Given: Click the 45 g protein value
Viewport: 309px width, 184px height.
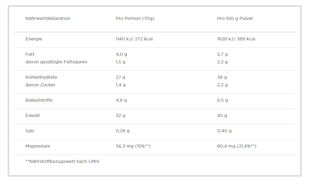Looking at the screenshot, I should 222,116.
